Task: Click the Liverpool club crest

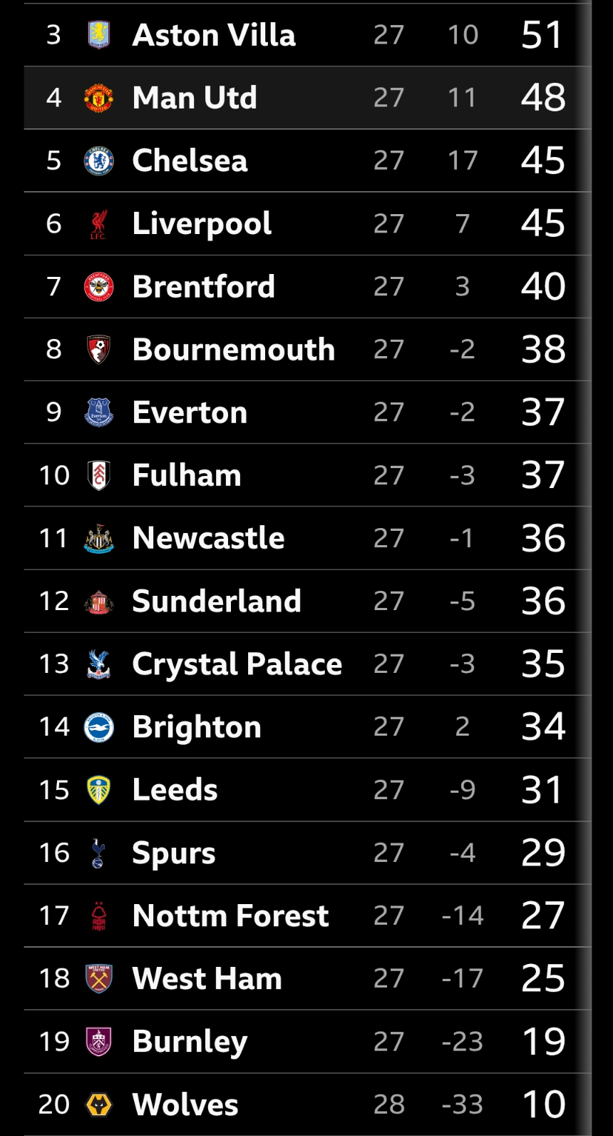Action: pos(98,224)
